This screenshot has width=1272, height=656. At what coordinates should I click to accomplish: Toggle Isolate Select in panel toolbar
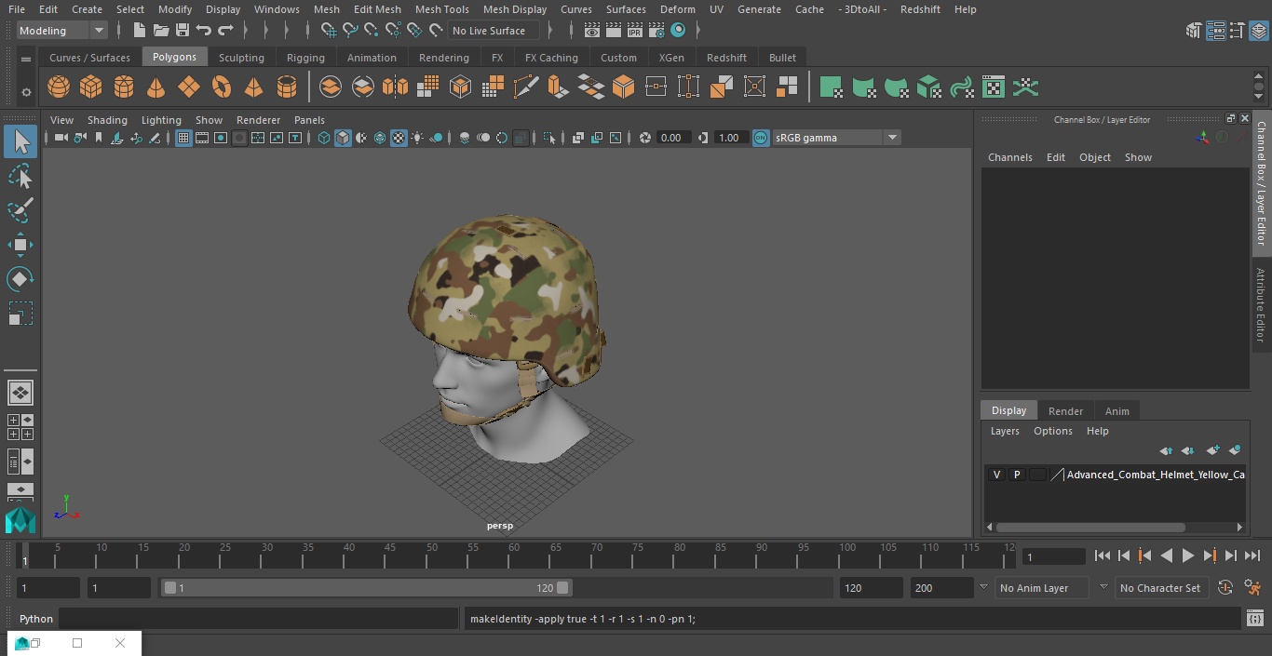549,138
